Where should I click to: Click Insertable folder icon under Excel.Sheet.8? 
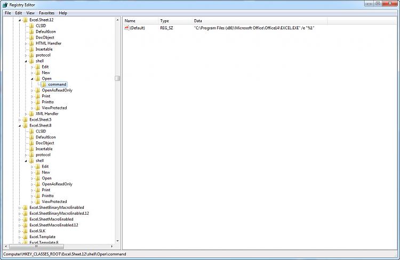(31, 149)
